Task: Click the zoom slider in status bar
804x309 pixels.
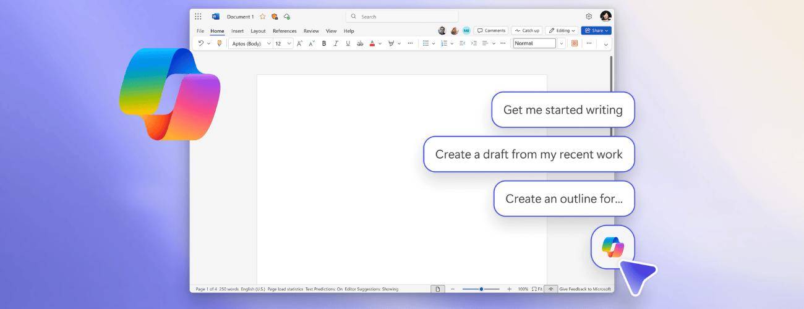Action: click(x=481, y=289)
